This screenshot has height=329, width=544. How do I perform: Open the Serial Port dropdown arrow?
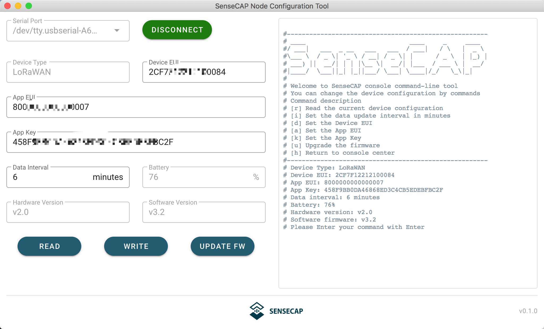[x=117, y=31]
